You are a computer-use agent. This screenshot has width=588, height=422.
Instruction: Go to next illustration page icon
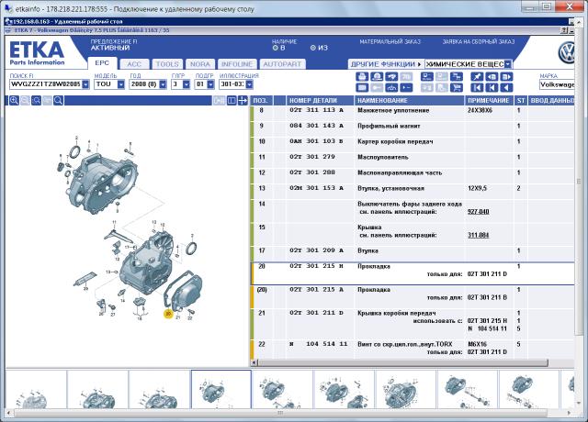click(506, 76)
